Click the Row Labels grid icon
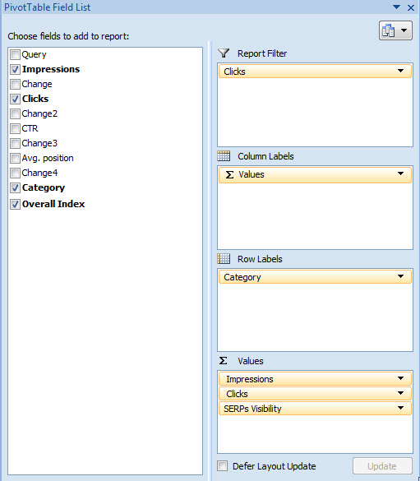The image size is (420, 481). [x=224, y=259]
